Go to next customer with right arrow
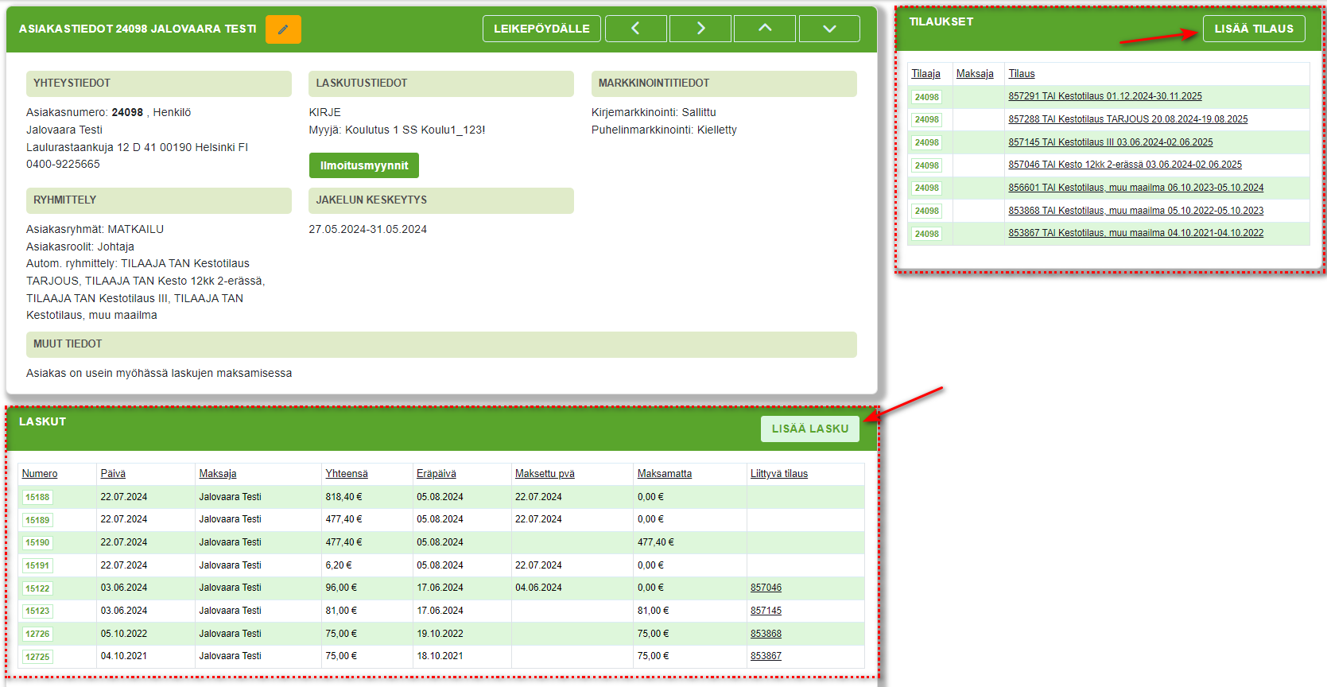Image resolution: width=1327 pixels, height=687 pixels. 700,29
